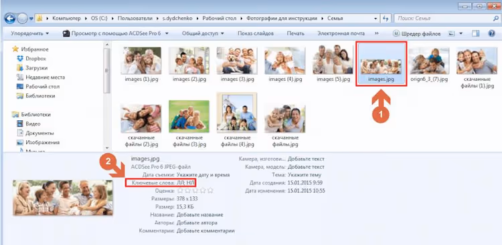This screenshot has width=502, height=245.
Task: Click 'Добавьте текст' beside Камера, модель
Action: click(x=306, y=167)
